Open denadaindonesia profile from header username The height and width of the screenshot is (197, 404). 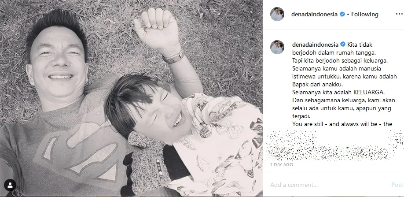point(314,15)
